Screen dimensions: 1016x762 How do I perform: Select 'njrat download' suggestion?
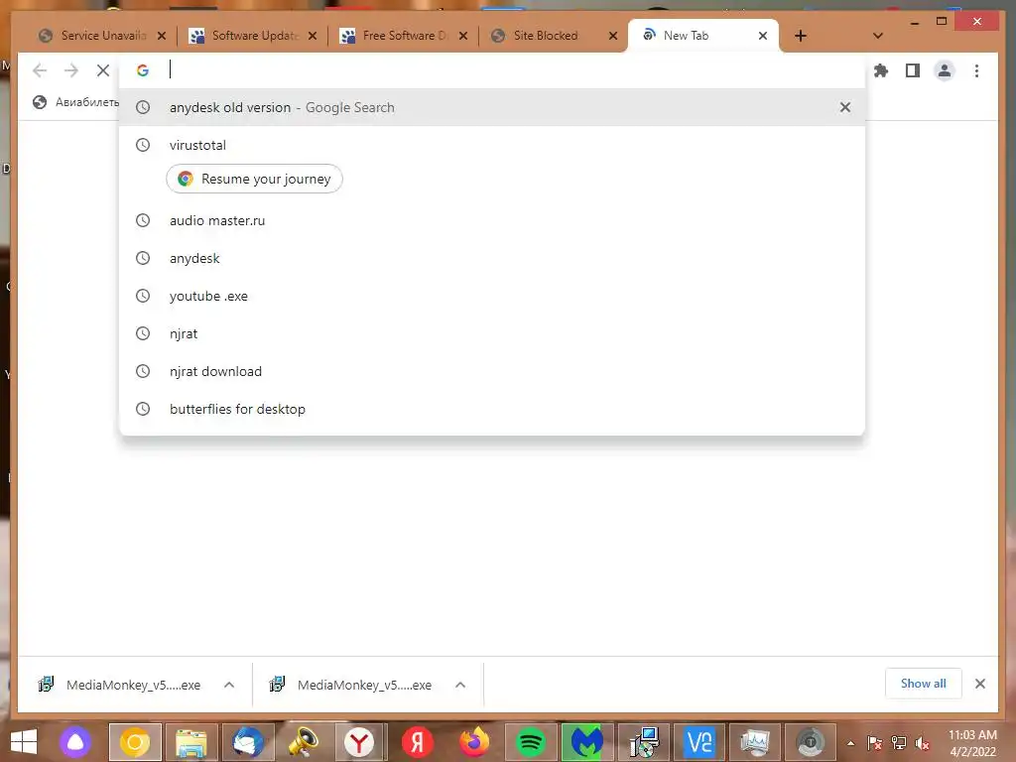click(x=492, y=371)
